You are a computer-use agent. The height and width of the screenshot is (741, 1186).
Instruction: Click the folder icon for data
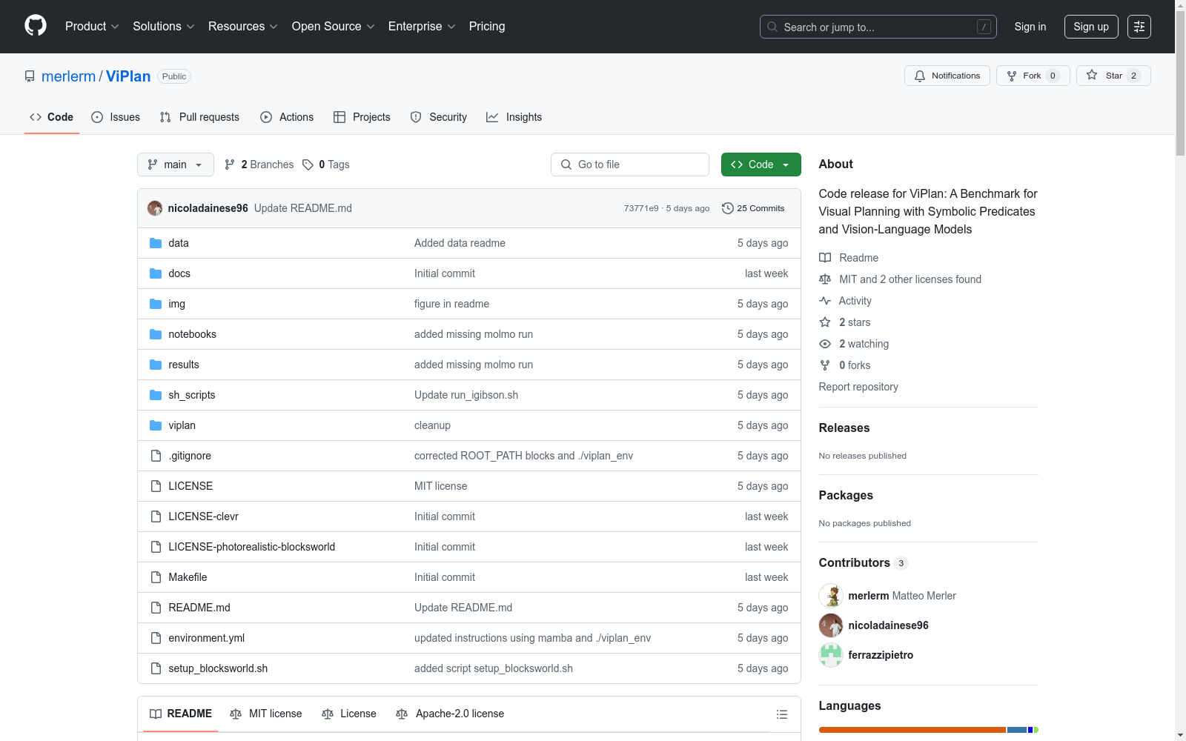pyautogui.click(x=156, y=243)
